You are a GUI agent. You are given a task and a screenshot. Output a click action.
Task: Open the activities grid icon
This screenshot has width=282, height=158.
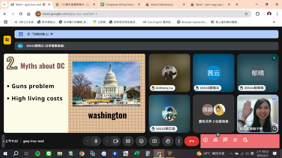(x=235, y=140)
